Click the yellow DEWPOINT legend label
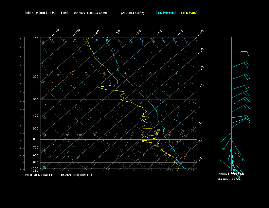269x208 pixels. click(190, 13)
